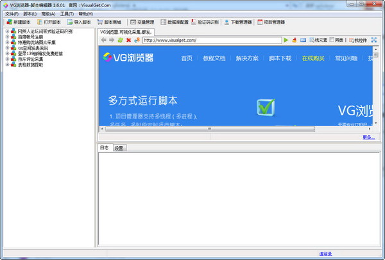Toggle the 网页 checkbox

[x=332, y=40]
